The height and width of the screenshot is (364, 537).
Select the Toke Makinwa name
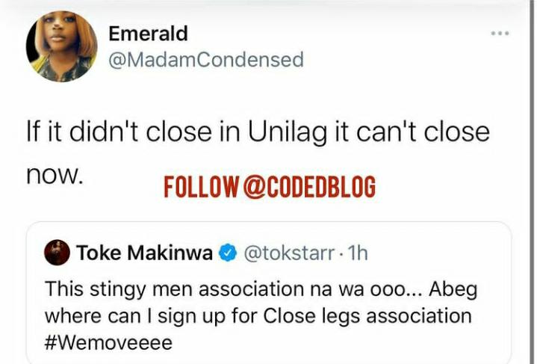pyautogui.click(x=145, y=254)
